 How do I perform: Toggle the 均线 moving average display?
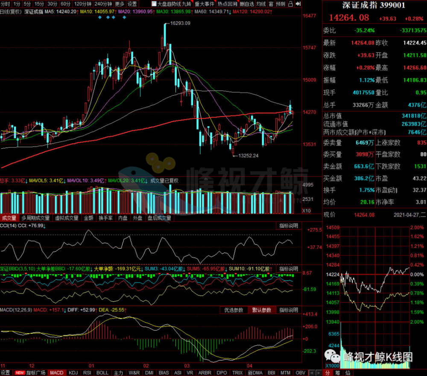pos(261,4)
